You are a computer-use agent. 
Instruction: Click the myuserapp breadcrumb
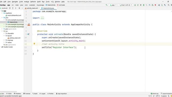[x=40, y=5]
